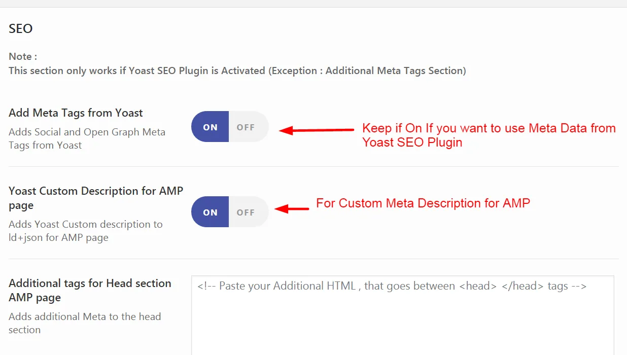Click the 'For Custom Meta Description for AMP' annotation
This screenshot has height=355, width=627.
click(423, 203)
